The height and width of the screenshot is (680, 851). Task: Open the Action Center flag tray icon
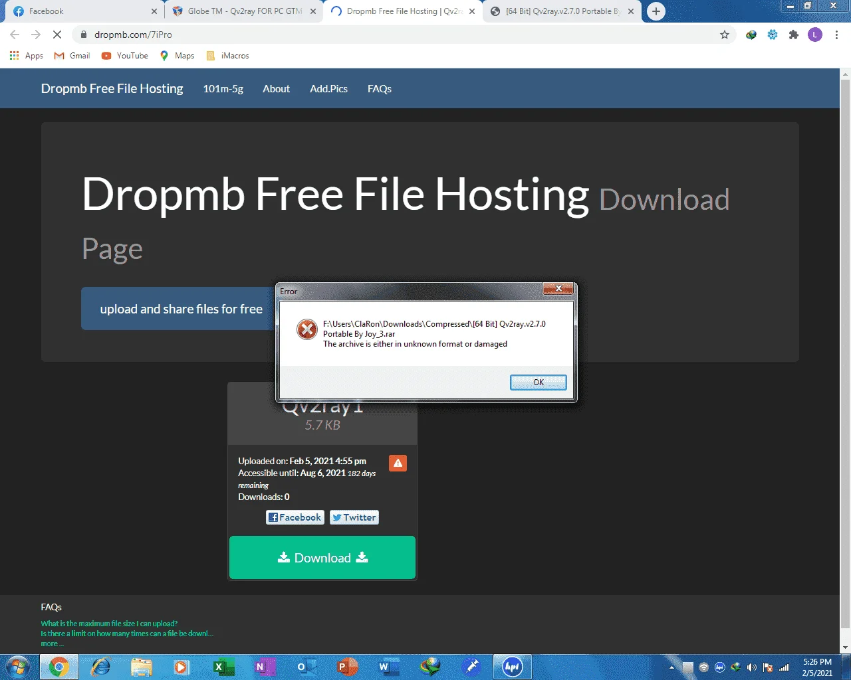click(x=768, y=667)
